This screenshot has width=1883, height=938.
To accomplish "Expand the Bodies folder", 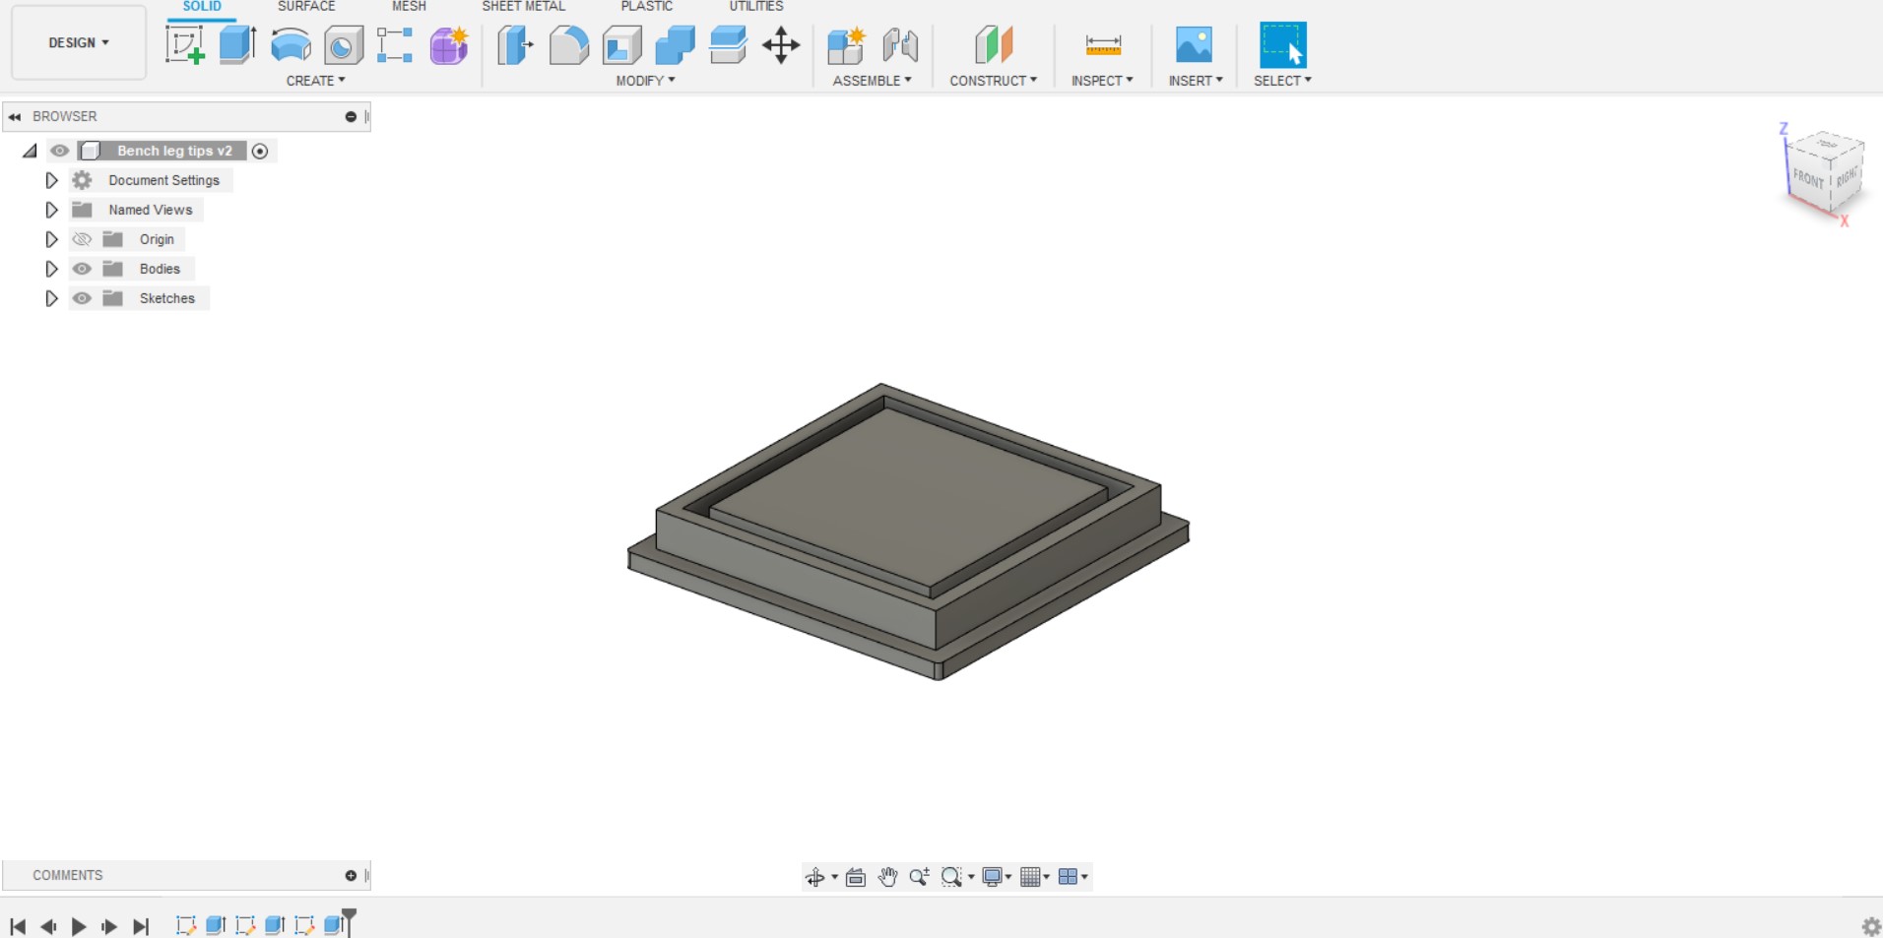I will (51, 269).
